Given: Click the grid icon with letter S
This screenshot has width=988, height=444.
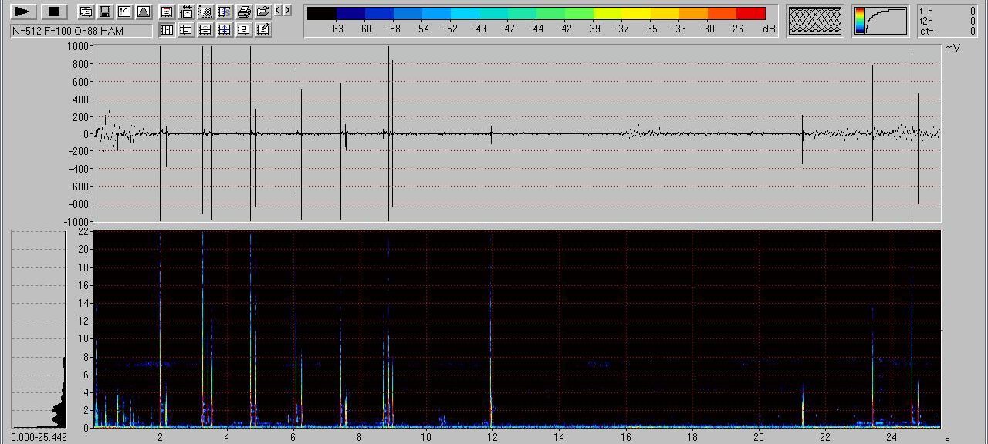Looking at the screenshot, I should [x=225, y=12].
